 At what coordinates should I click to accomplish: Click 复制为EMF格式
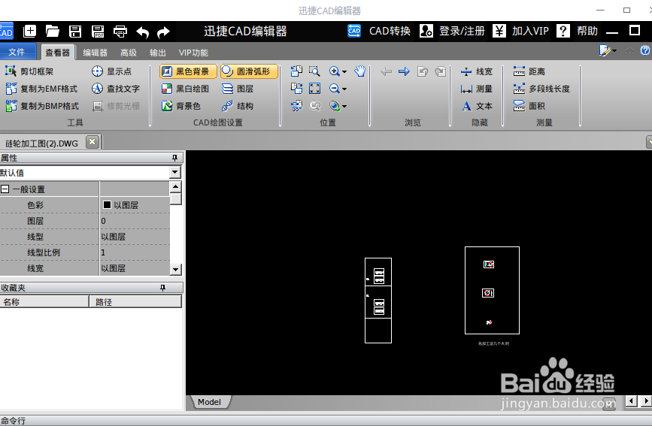(41, 89)
